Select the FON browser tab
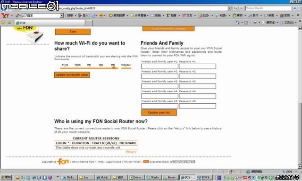Viewport: 302px width, 181px height. [50, 23]
